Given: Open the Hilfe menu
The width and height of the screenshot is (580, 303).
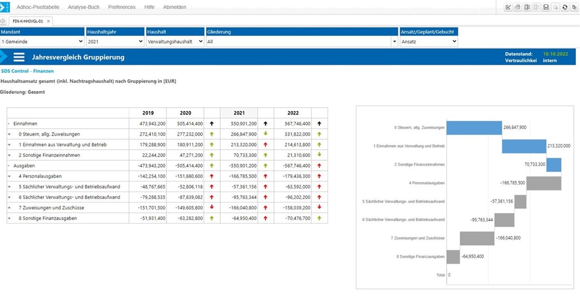Looking at the screenshot, I should click(150, 7).
